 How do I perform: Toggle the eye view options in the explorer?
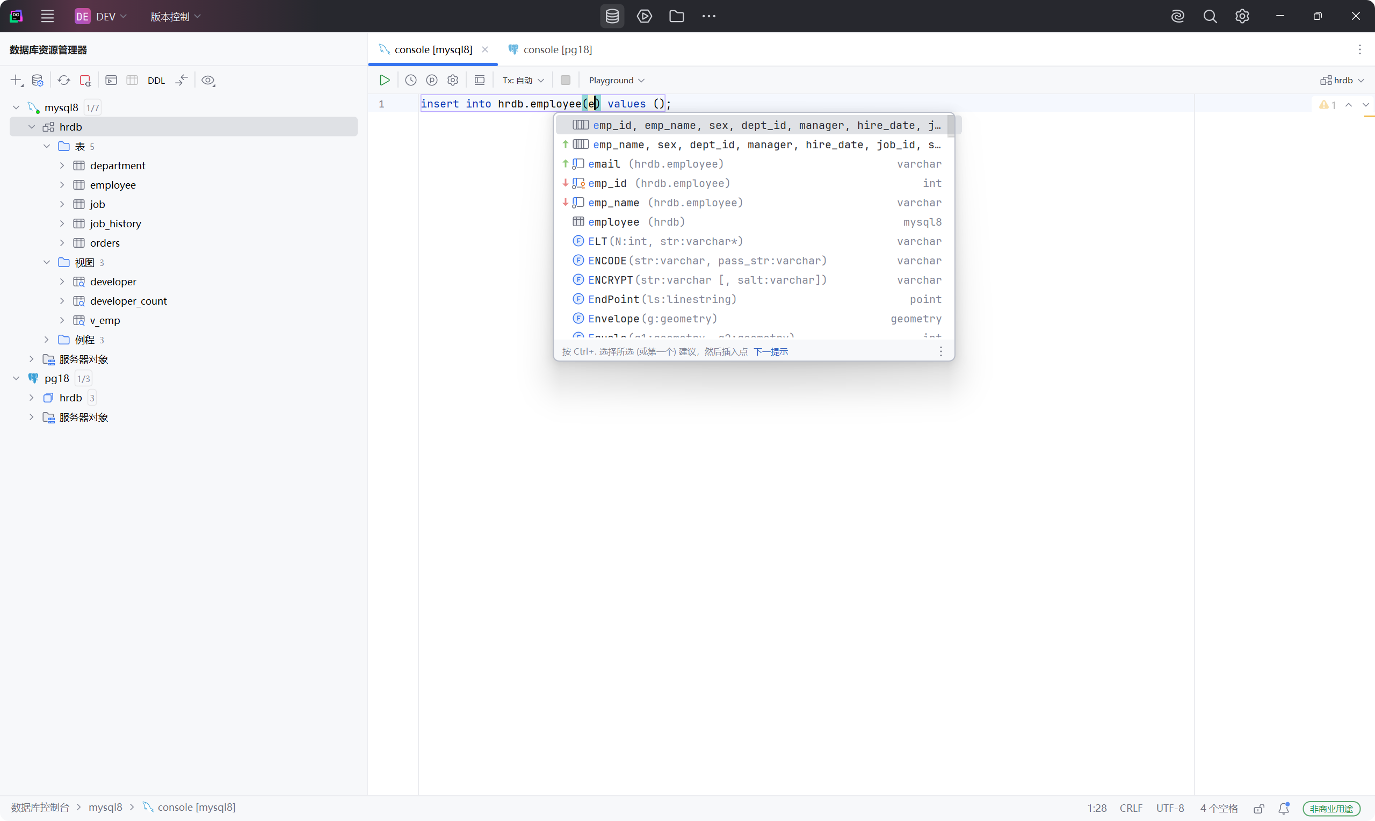(x=208, y=80)
